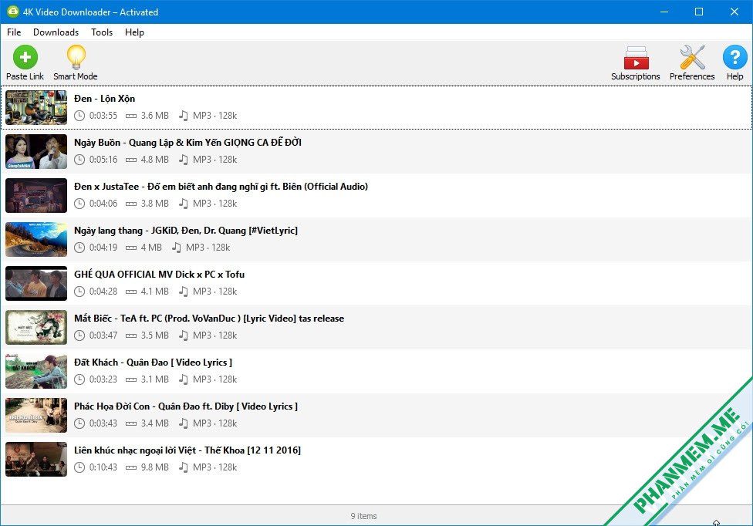Viewport: 753px width, 526px height.
Task: Click size icon beside 4.8 MB
Action: click(x=131, y=160)
